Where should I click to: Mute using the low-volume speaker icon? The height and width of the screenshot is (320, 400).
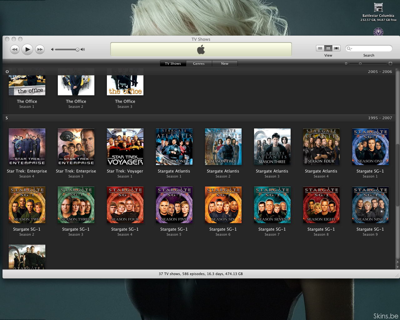(x=52, y=49)
